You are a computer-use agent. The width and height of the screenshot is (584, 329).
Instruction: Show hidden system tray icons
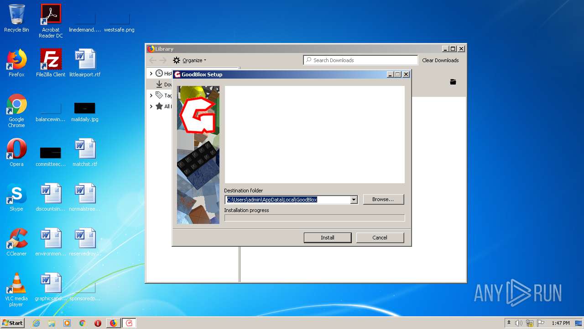(509, 323)
